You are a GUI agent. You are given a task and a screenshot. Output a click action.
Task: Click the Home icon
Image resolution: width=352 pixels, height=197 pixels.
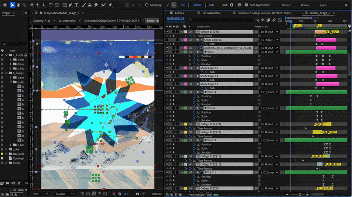tap(4, 5)
